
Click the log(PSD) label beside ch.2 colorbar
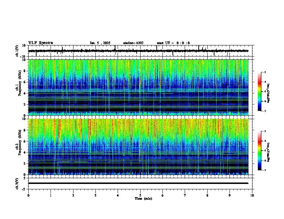click(269, 152)
